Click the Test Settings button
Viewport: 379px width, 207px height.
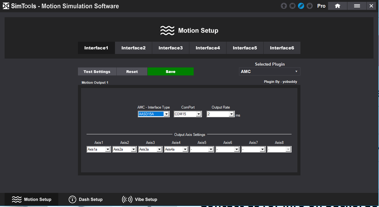(x=97, y=71)
